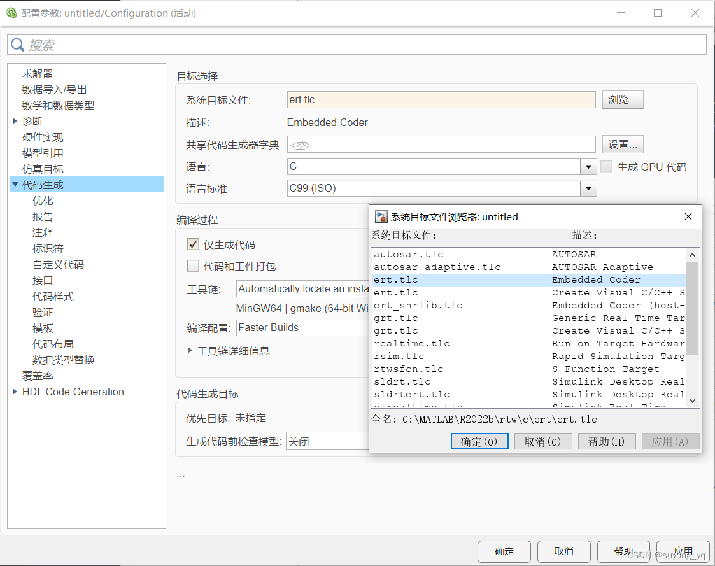Select 数学和数据类型 category
Screen dimensions: 715x566
tap(58, 105)
